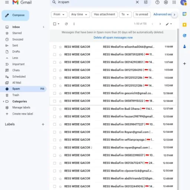Open the From filter dropdown
190x190 pixels.
coord(59,14)
